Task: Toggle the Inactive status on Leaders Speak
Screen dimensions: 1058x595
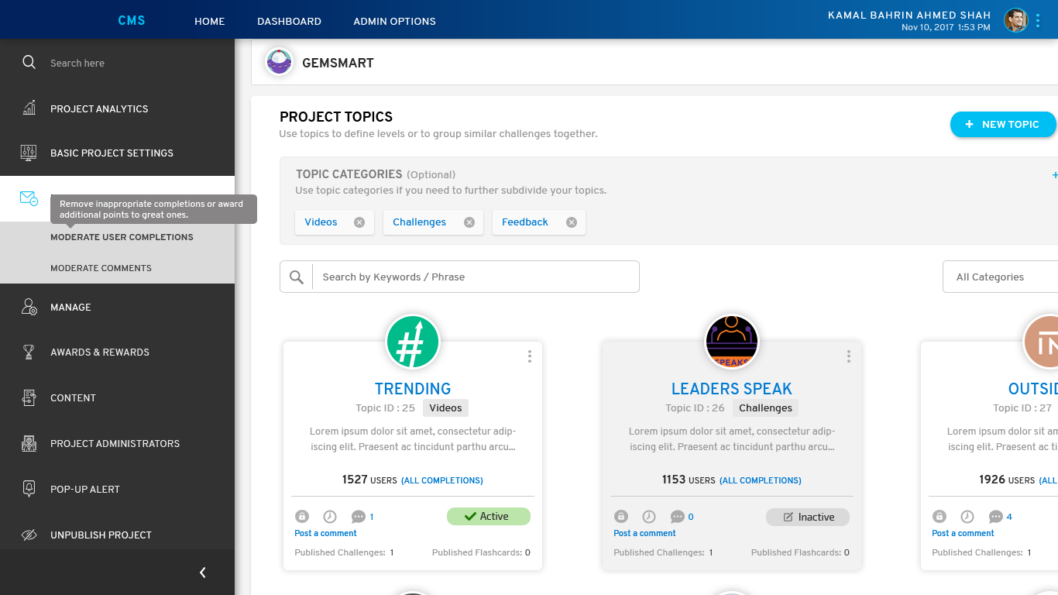Action: tap(807, 517)
